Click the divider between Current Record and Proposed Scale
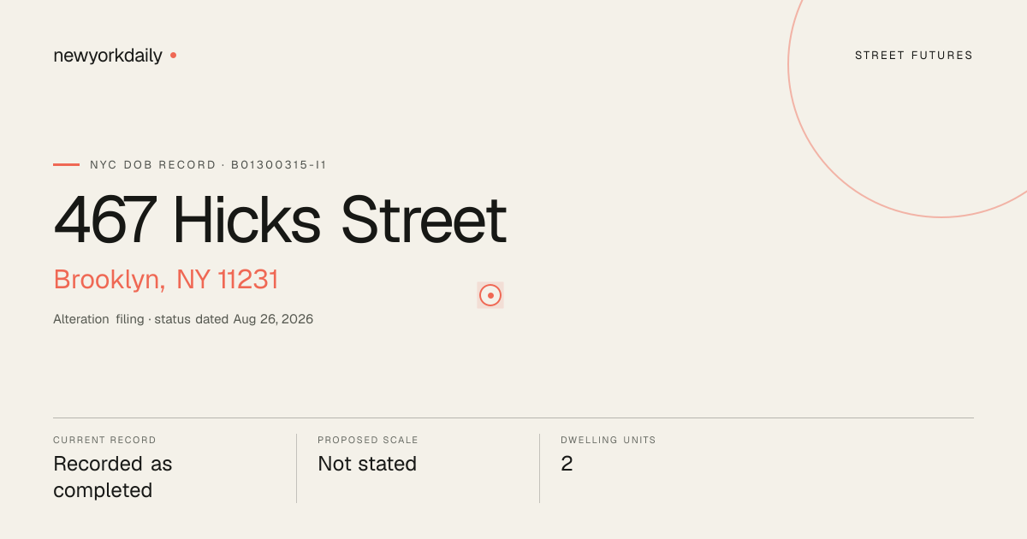The height and width of the screenshot is (539, 1027). coord(296,468)
